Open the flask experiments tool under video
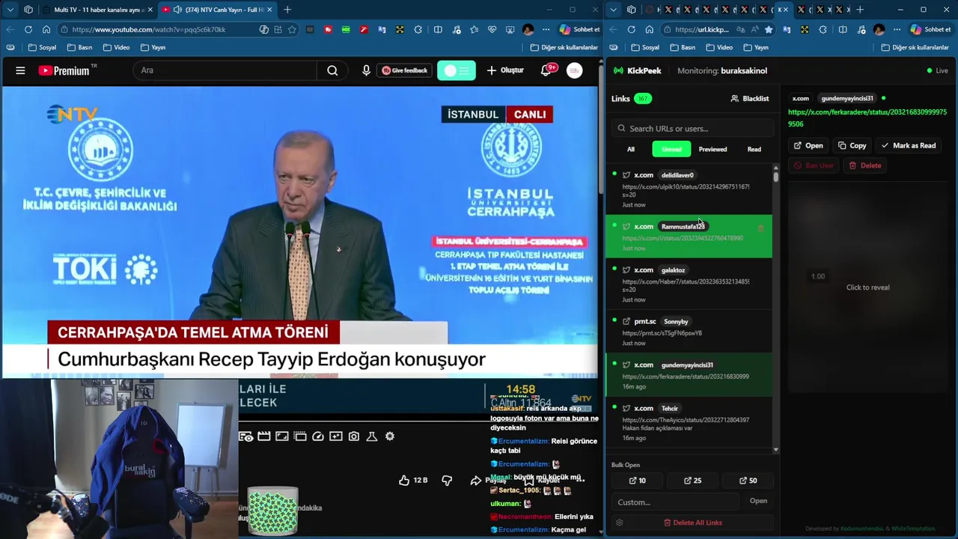958x539 pixels. [371, 436]
